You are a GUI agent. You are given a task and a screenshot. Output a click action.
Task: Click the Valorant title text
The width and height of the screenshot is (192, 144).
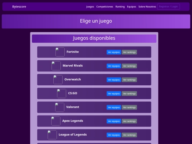coord(73,107)
